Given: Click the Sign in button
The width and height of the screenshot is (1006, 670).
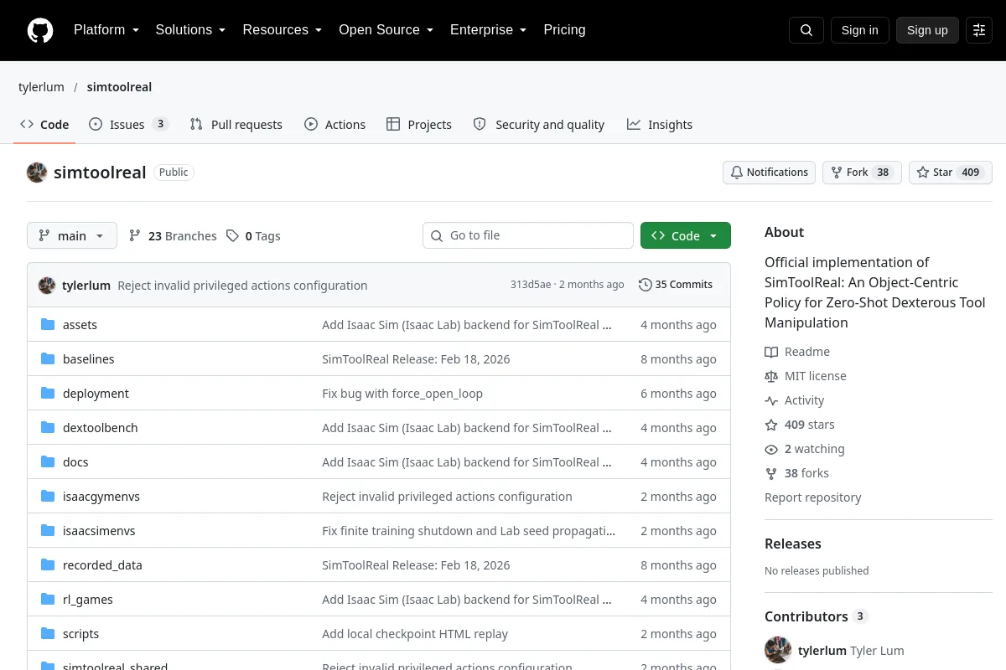Looking at the screenshot, I should coord(860,30).
